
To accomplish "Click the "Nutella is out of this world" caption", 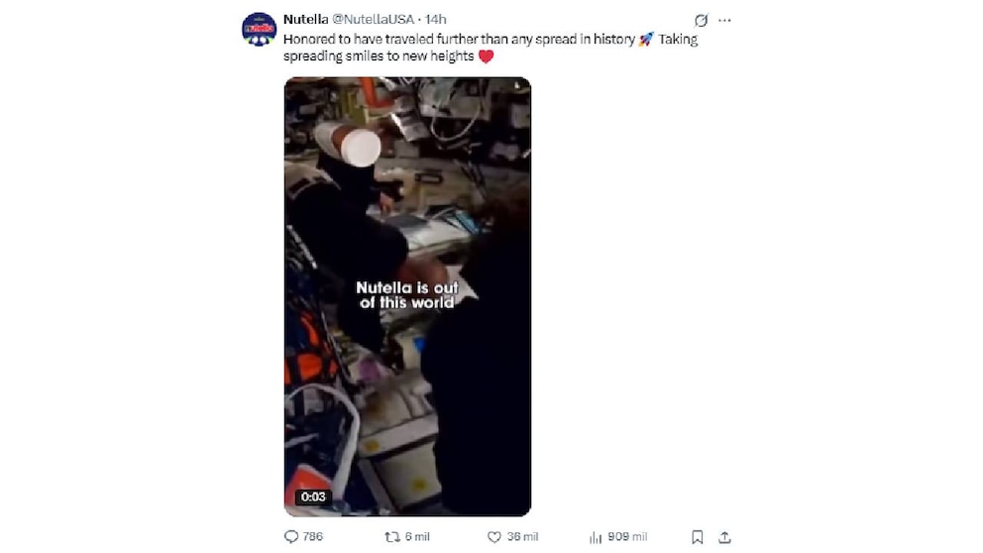I will (x=407, y=295).
